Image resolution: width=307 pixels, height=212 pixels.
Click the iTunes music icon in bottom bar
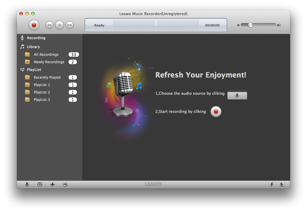65,185
